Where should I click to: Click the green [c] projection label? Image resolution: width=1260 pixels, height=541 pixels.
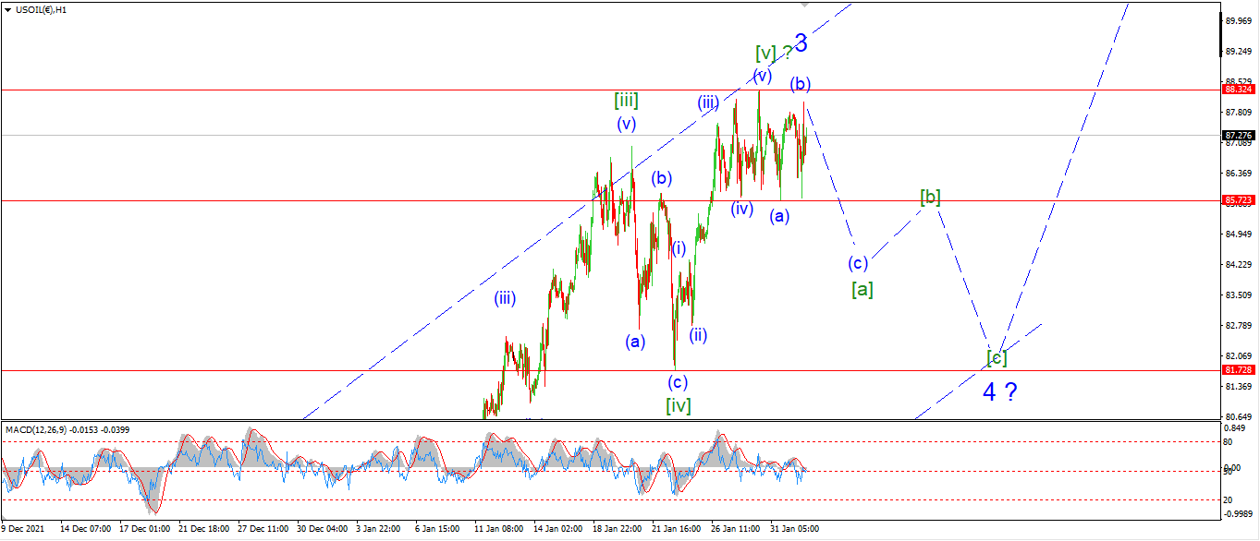(997, 357)
